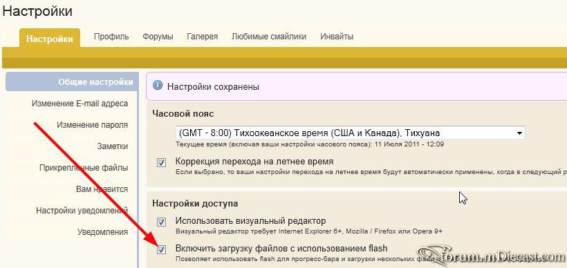Click the Настройки page title
567x268 pixels.
(37, 11)
